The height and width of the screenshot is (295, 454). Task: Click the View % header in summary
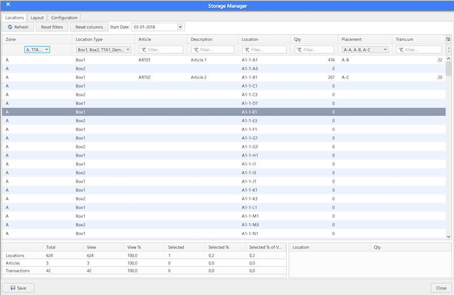pos(144,247)
